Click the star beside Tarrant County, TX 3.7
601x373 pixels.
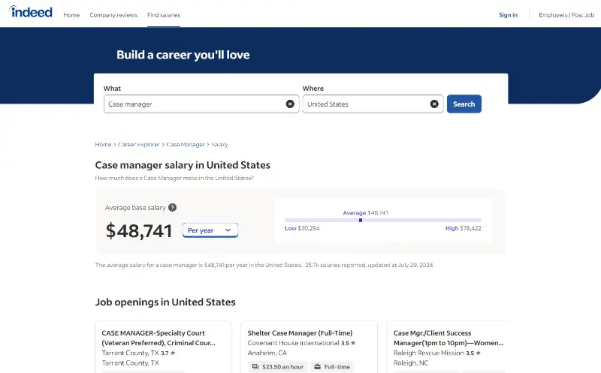click(173, 353)
